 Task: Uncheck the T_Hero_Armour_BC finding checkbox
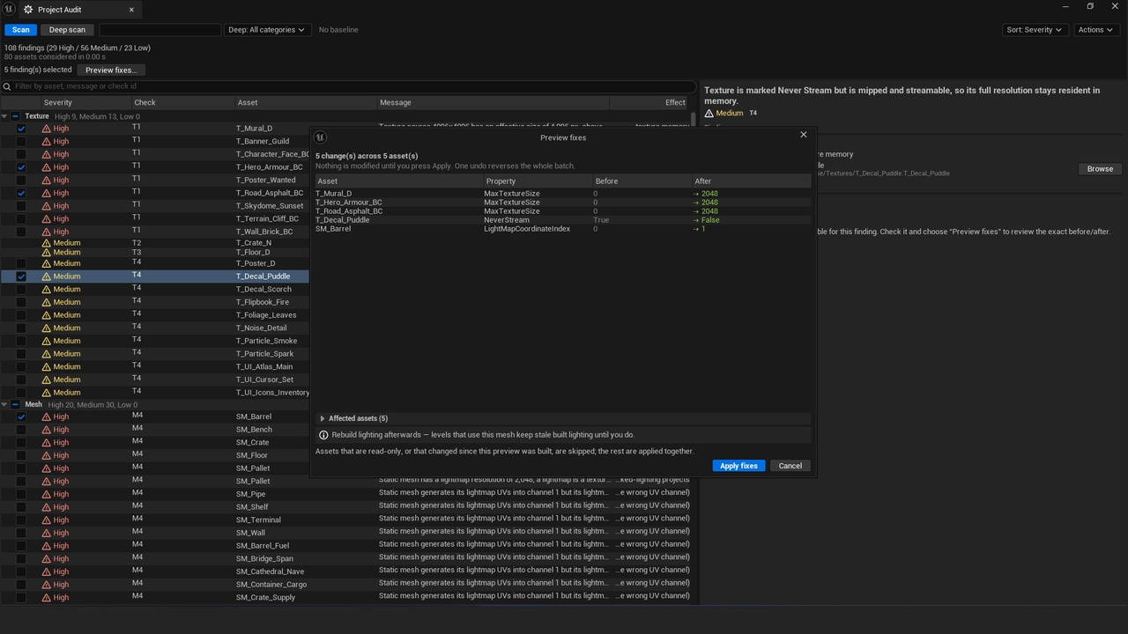point(21,167)
